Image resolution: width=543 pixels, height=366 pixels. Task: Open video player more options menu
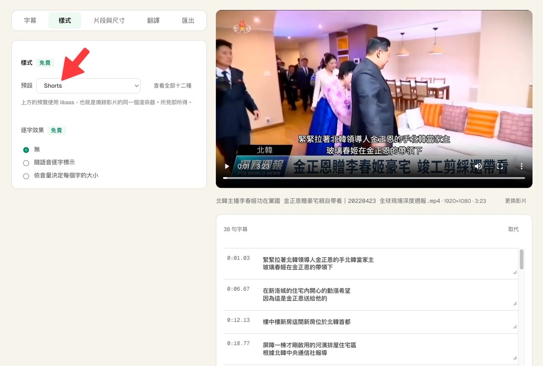click(x=521, y=166)
